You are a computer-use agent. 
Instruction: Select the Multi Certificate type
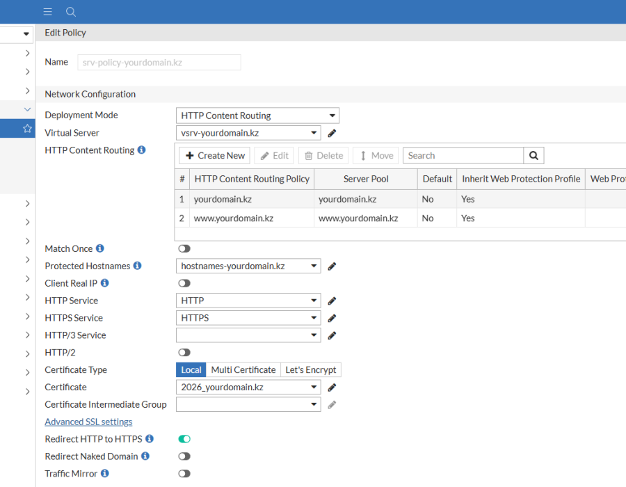(x=243, y=370)
